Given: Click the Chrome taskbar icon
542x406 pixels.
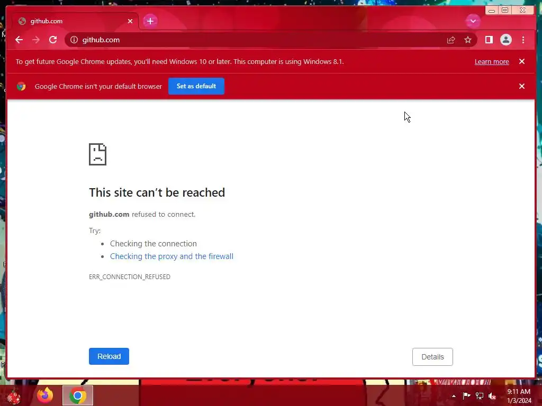Looking at the screenshot, I should click(x=78, y=395).
